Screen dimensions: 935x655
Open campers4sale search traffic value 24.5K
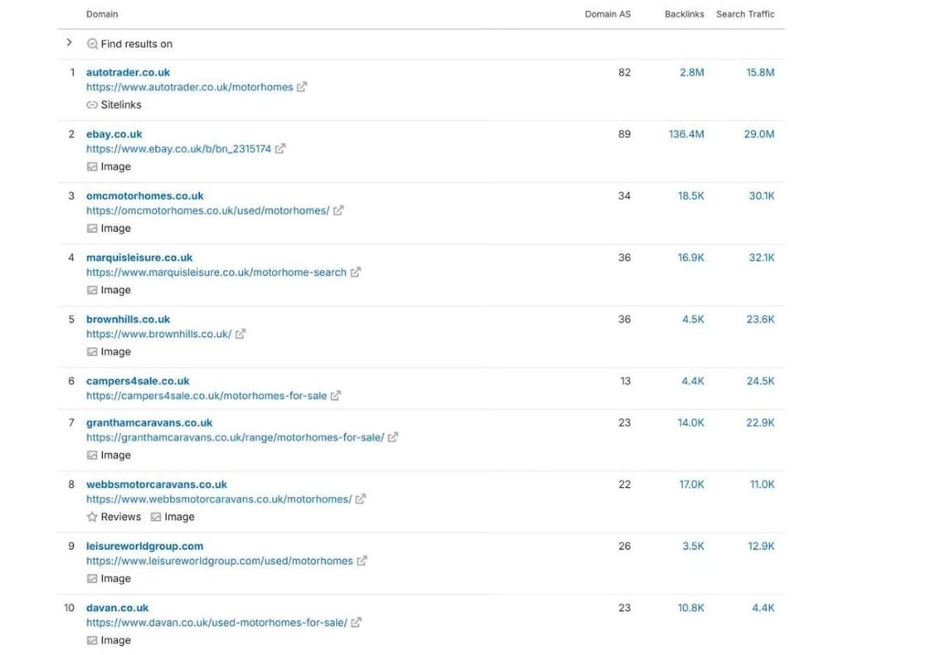pos(761,381)
